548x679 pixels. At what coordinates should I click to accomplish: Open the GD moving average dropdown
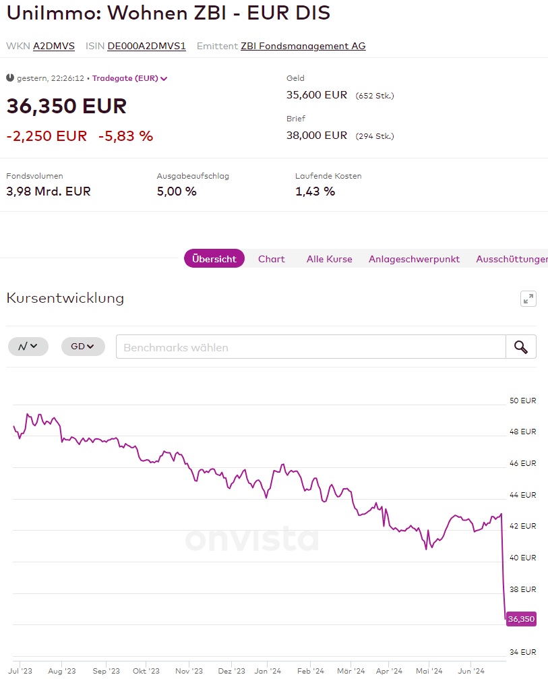click(x=83, y=347)
